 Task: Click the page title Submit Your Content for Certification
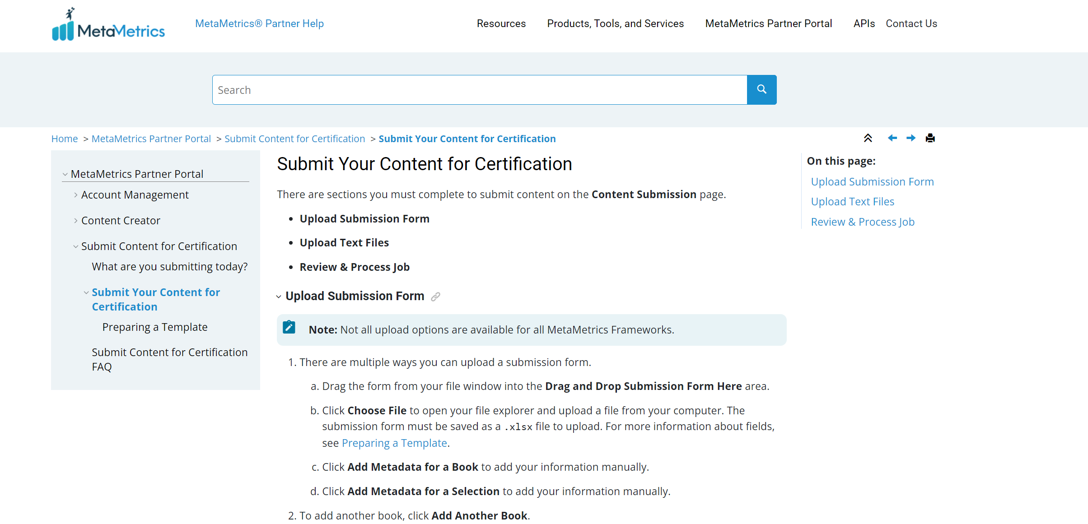tap(425, 164)
